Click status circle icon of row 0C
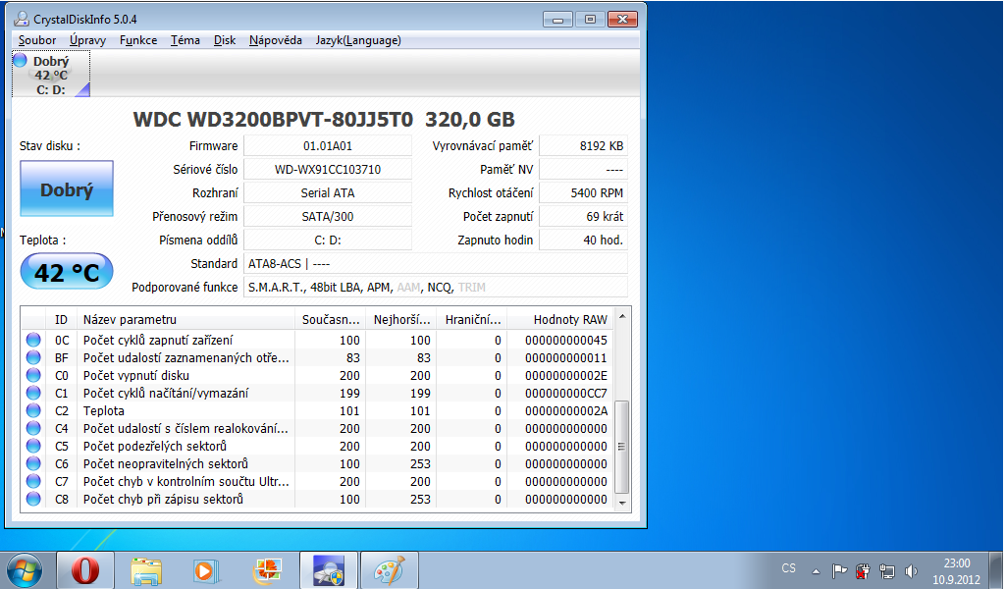Image resolution: width=1005 pixels, height=589 pixels. (x=33, y=341)
